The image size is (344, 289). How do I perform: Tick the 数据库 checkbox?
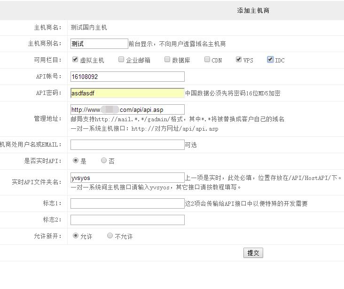coord(167,60)
